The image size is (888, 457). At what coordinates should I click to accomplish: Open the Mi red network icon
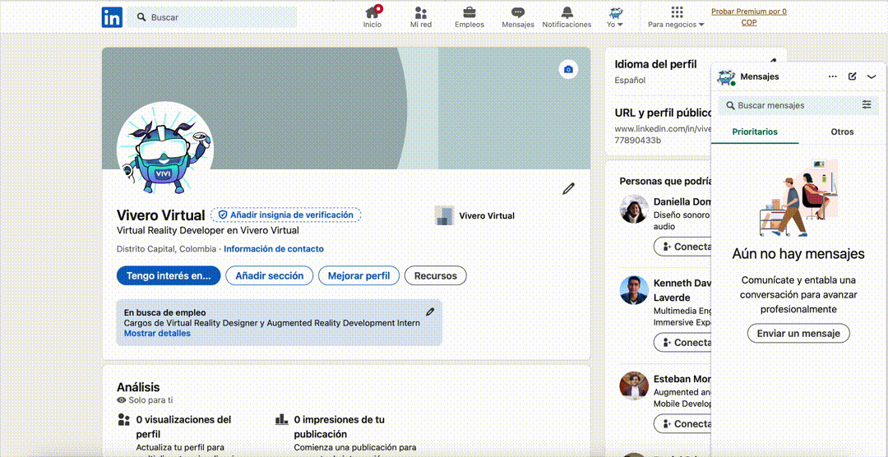tap(421, 17)
